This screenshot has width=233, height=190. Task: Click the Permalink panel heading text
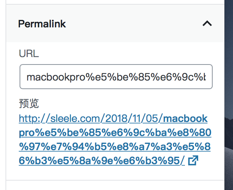[42, 24]
